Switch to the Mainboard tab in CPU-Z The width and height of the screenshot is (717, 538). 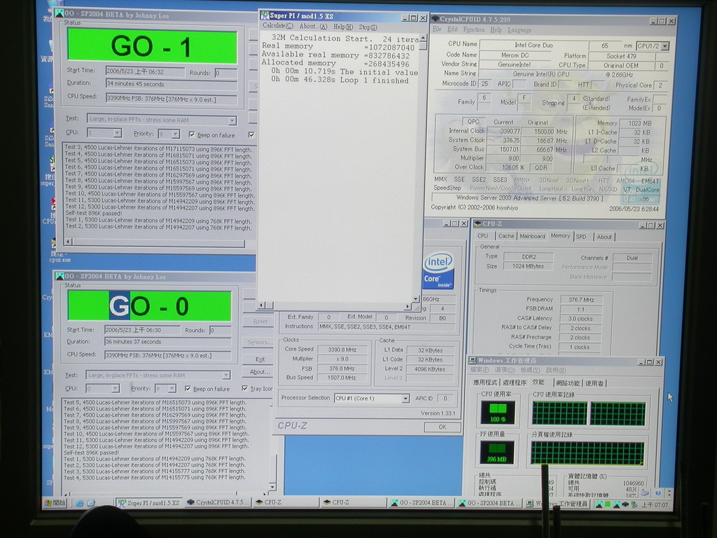532,236
